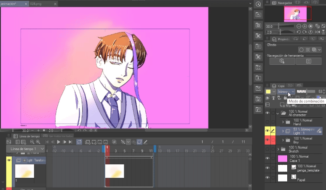Viewport: 326px width, 190px height.
Task: Zoom out the timeline view
Action: [x=32, y=142]
